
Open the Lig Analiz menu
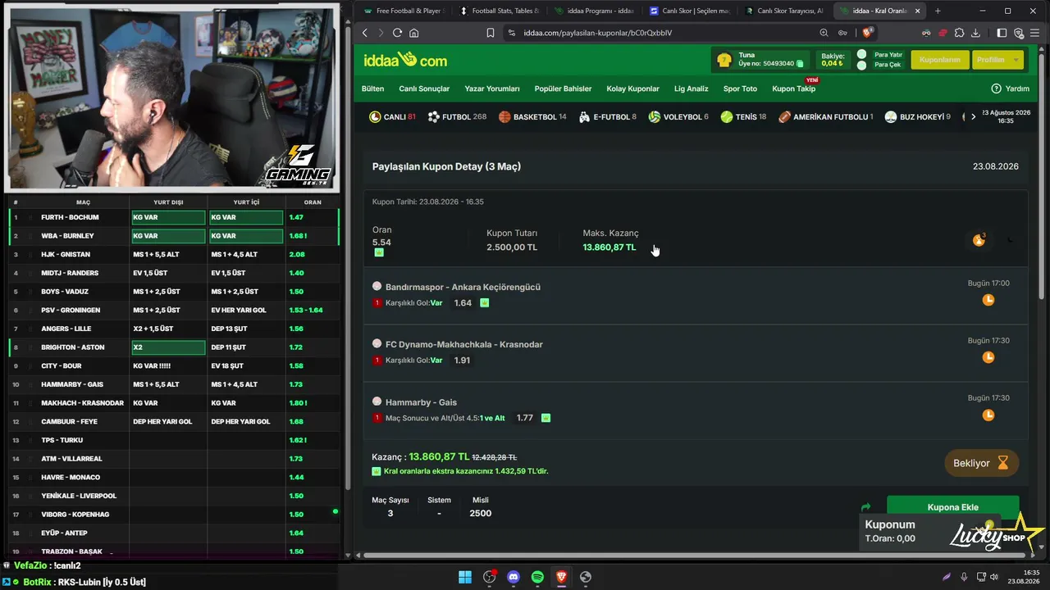(x=692, y=88)
